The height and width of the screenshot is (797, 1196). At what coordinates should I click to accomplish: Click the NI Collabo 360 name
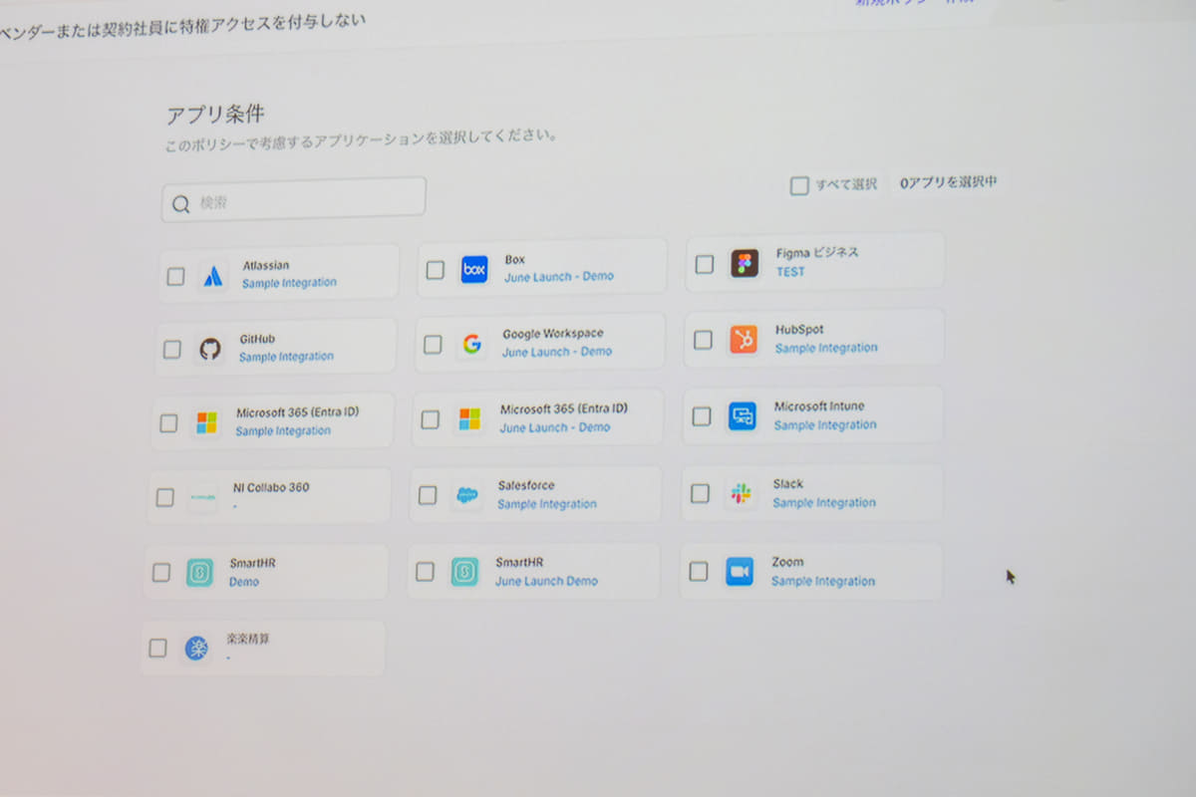point(271,488)
